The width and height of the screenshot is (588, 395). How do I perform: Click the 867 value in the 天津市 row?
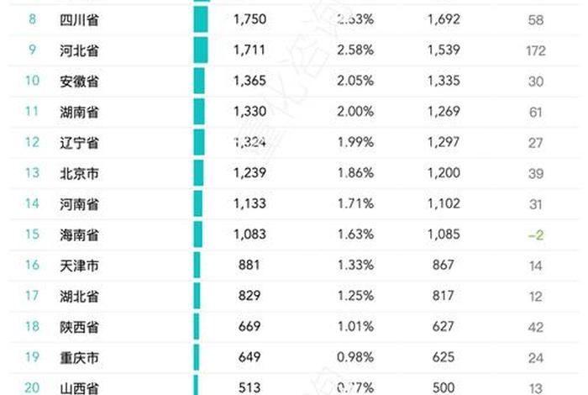tap(444, 266)
